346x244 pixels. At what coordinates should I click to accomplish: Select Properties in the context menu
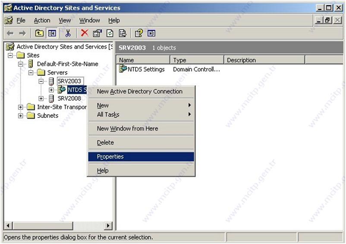(141, 157)
